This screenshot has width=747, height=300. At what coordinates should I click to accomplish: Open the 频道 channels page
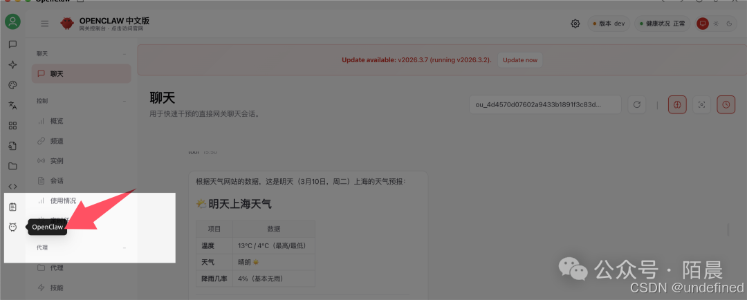click(x=82, y=141)
